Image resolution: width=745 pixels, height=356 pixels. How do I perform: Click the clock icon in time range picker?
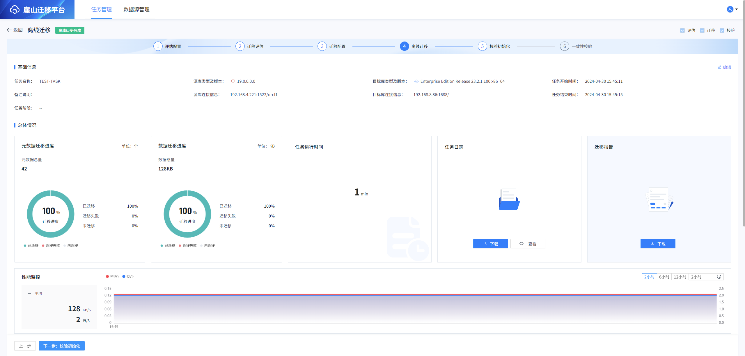click(719, 277)
